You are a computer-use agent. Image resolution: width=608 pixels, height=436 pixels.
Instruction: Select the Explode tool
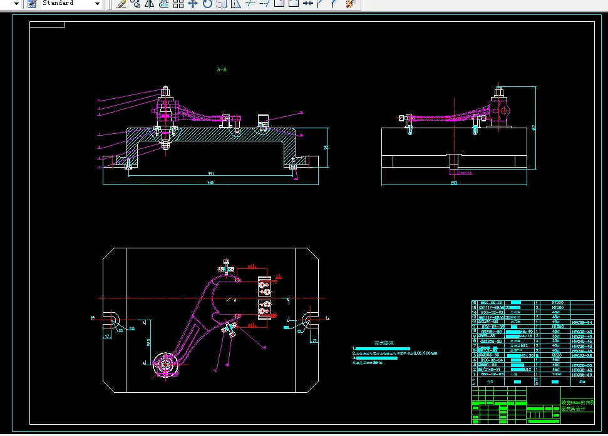(x=350, y=4)
